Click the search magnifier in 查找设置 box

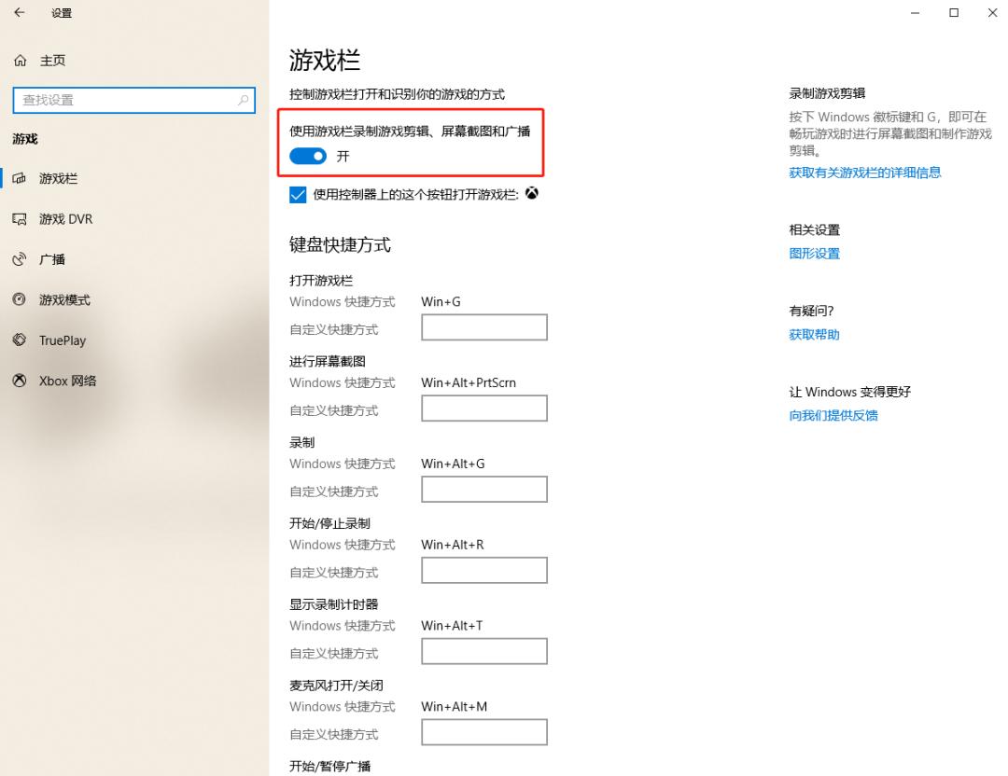coord(244,100)
